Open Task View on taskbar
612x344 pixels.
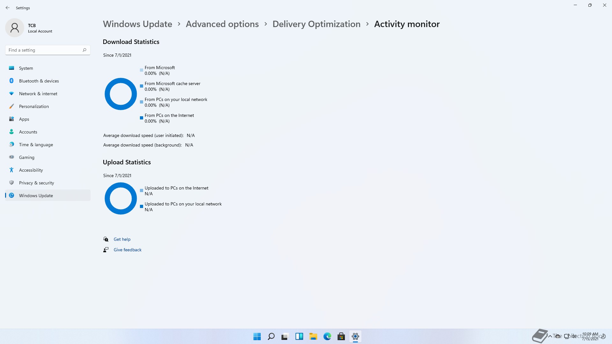[285, 336]
